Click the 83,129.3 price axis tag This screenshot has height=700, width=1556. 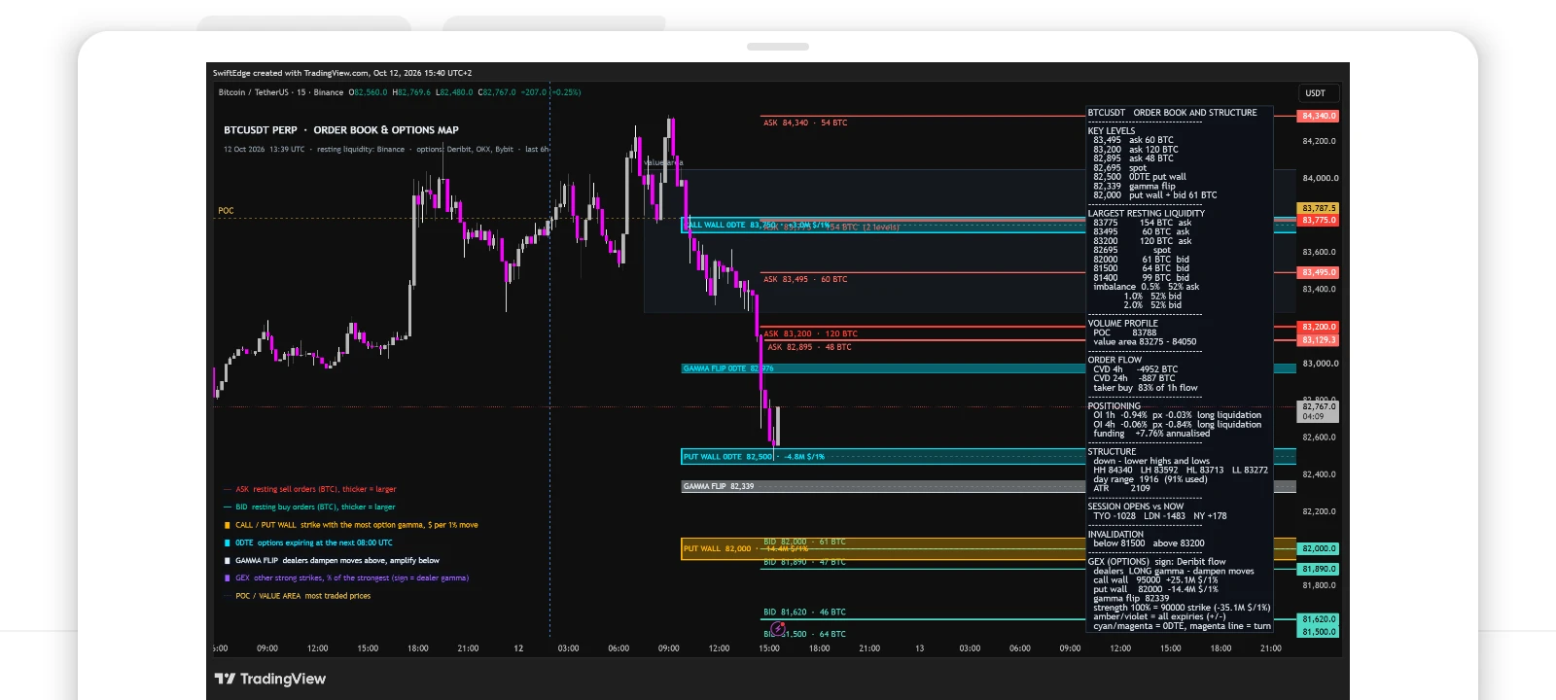coord(1319,340)
